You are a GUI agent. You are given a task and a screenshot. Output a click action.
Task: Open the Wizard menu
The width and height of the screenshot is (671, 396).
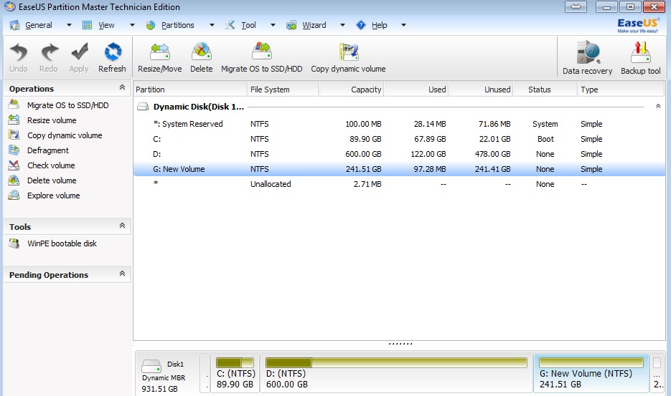(x=314, y=25)
